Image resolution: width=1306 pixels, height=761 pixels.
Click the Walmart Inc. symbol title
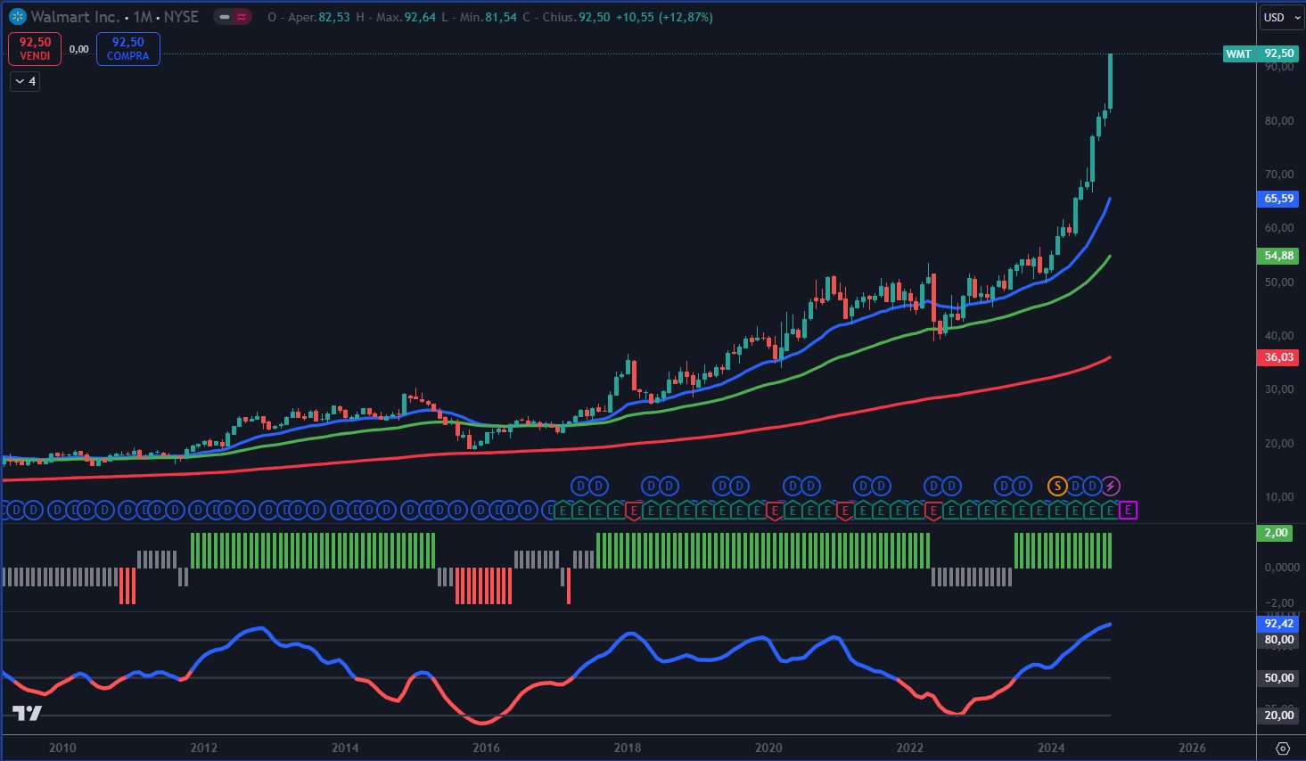coord(75,17)
